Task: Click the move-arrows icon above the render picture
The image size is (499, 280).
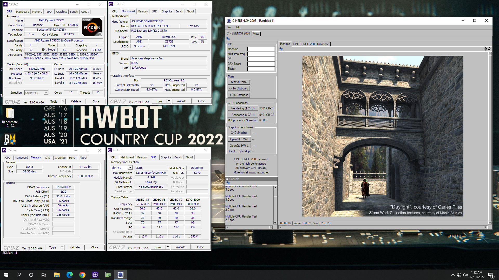Action: point(485,49)
